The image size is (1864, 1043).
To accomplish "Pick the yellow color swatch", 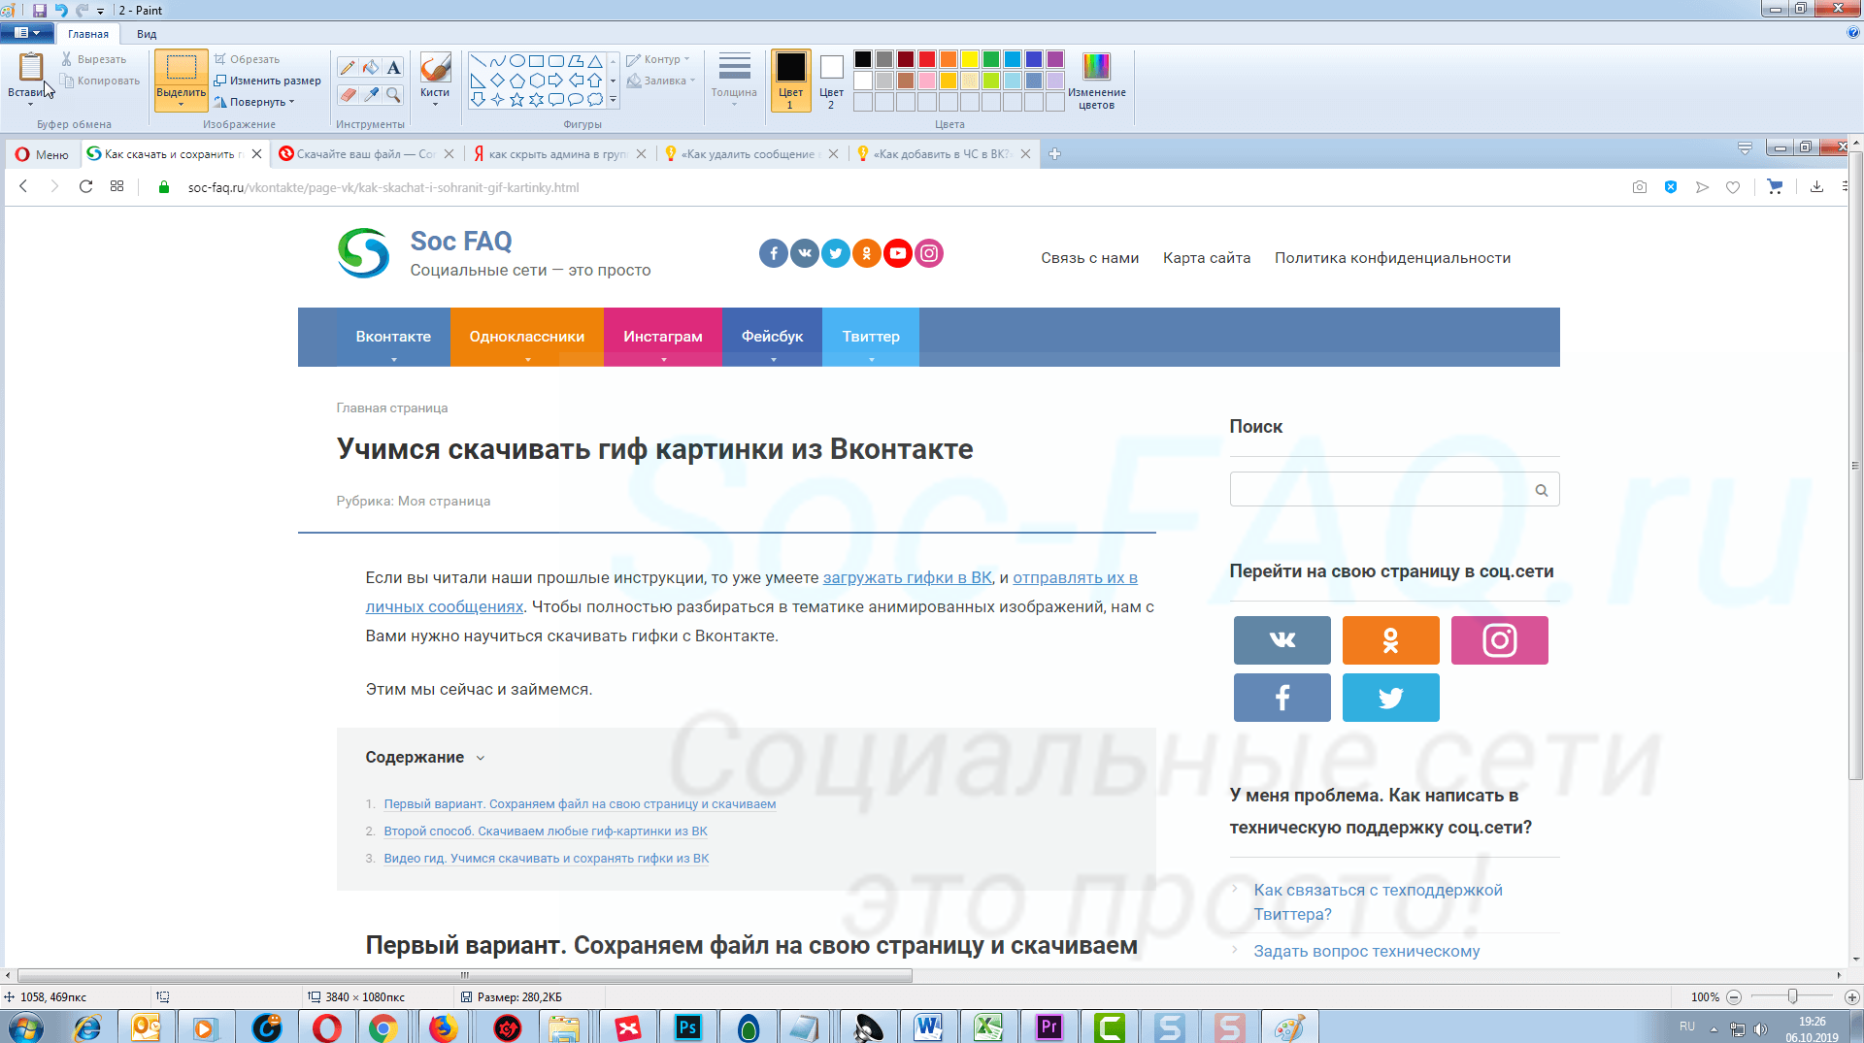I will pyautogui.click(x=970, y=59).
